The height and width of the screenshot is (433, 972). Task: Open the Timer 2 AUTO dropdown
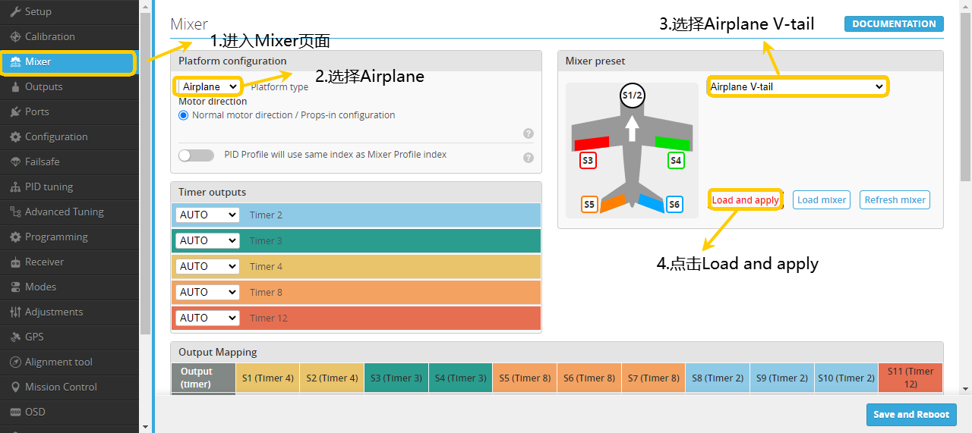pos(207,215)
